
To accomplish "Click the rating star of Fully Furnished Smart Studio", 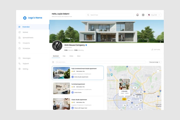I will [x=72, y=71].
